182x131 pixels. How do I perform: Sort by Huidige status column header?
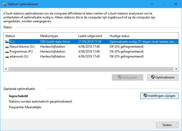click(143, 36)
